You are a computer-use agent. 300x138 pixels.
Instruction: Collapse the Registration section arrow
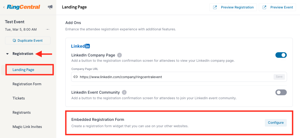[x=7, y=54]
